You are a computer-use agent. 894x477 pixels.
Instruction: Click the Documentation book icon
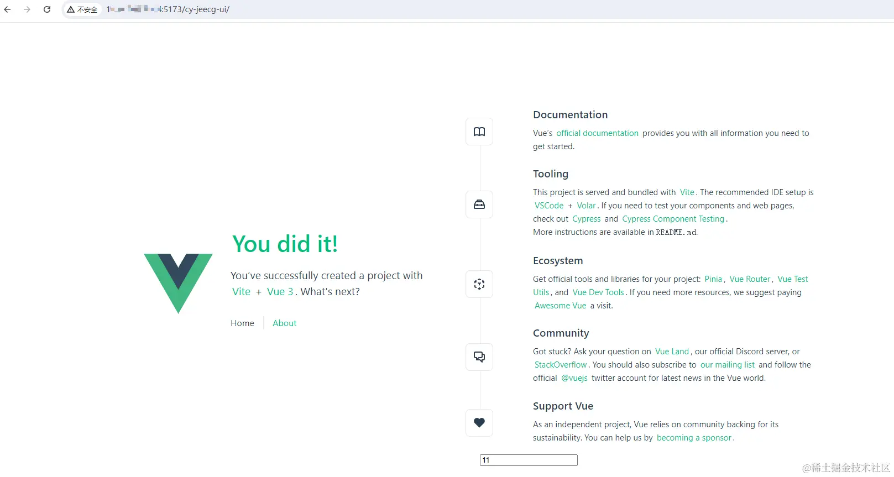479,132
